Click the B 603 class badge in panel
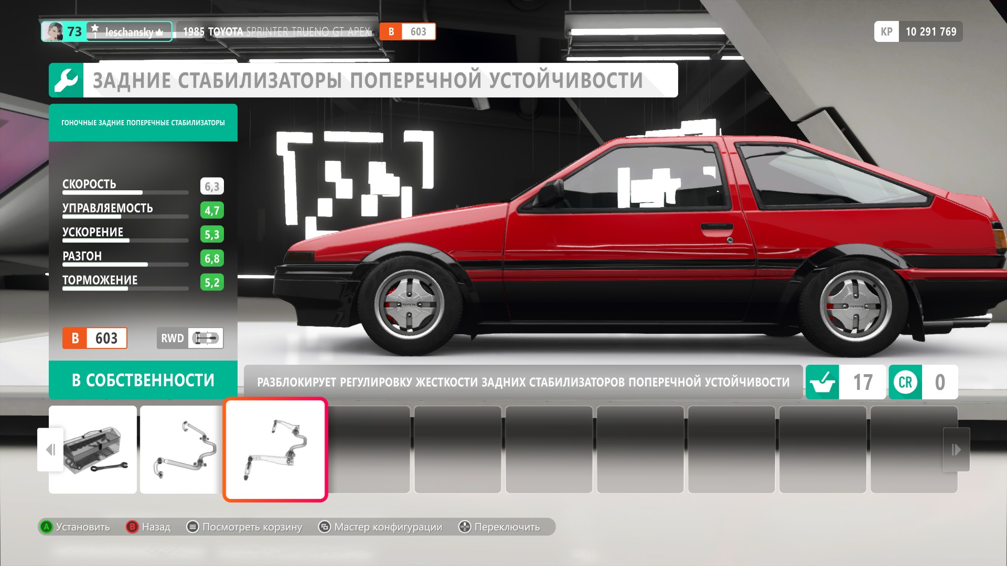Screen dimensions: 1007x566 95,338
